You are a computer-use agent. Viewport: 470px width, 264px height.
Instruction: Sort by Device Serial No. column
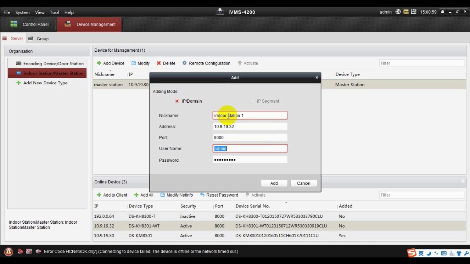tap(253, 206)
